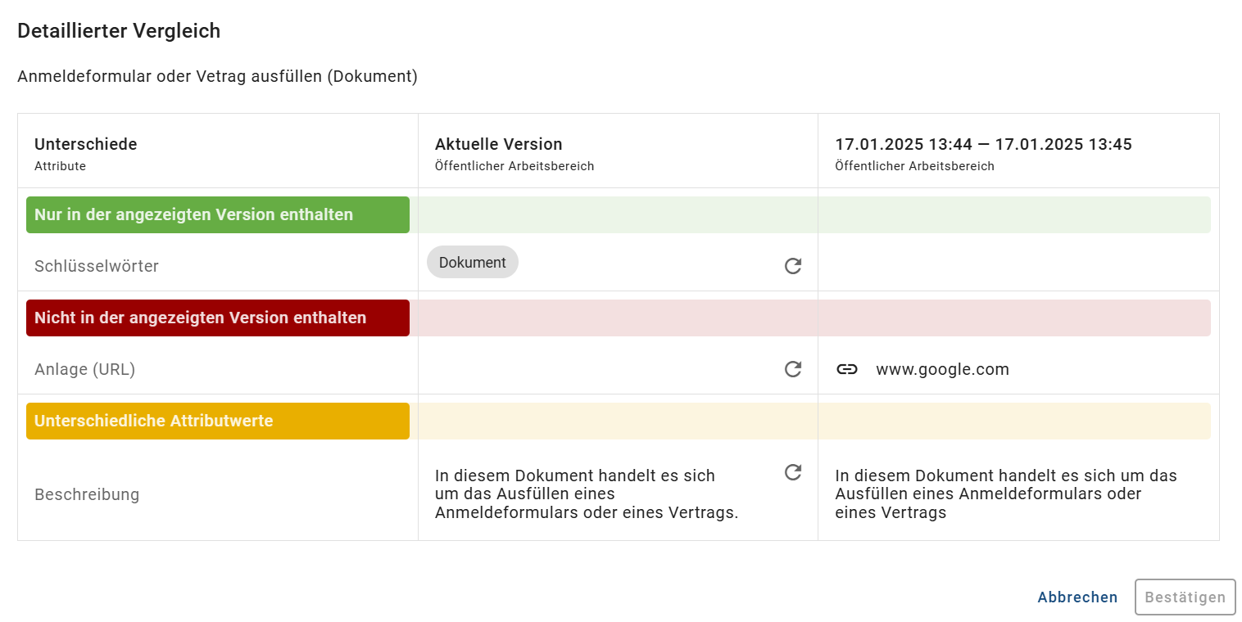This screenshot has height=622, width=1242.
Task: Toggle the green 'Nur in der angezeigten Version enthalten' banner
Action: [217, 214]
